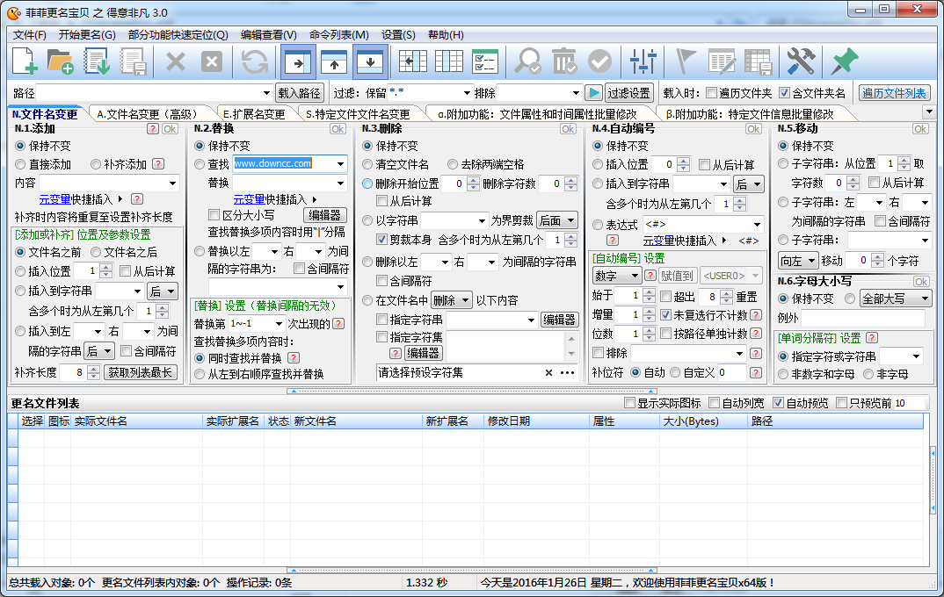Click the red X delete icon
The width and height of the screenshot is (944, 597).
[175, 61]
